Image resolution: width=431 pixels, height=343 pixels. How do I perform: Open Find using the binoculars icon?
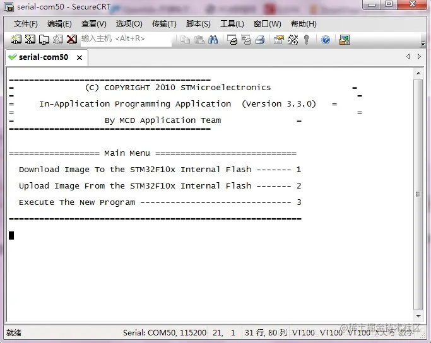coord(213,40)
